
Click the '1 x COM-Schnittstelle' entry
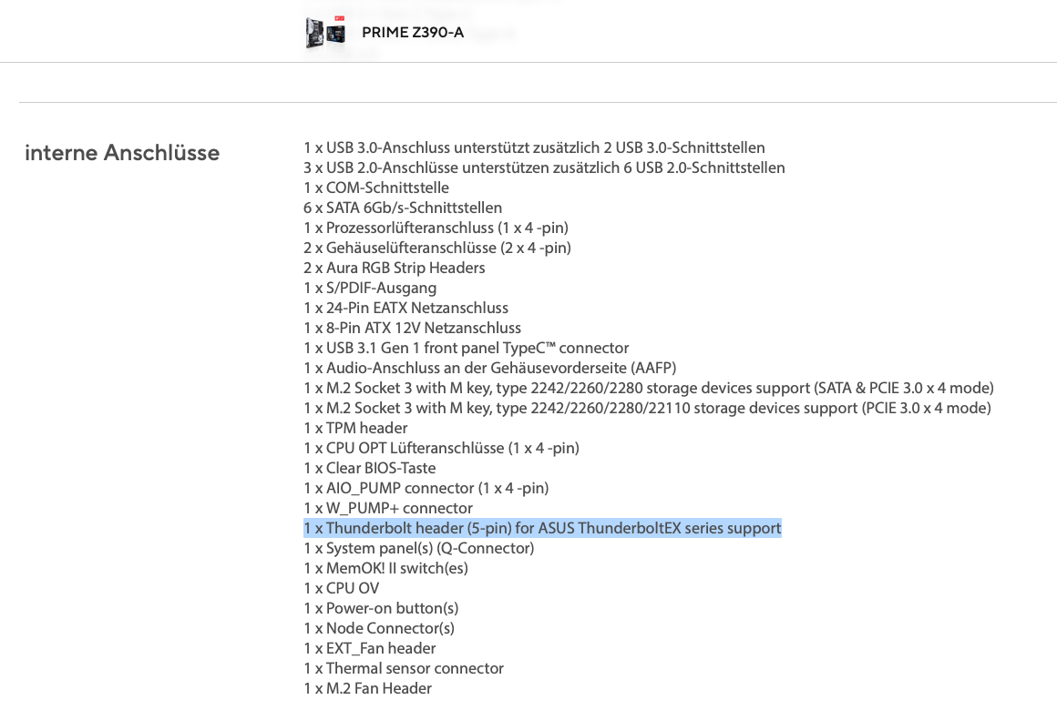pyautogui.click(x=376, y=188)
